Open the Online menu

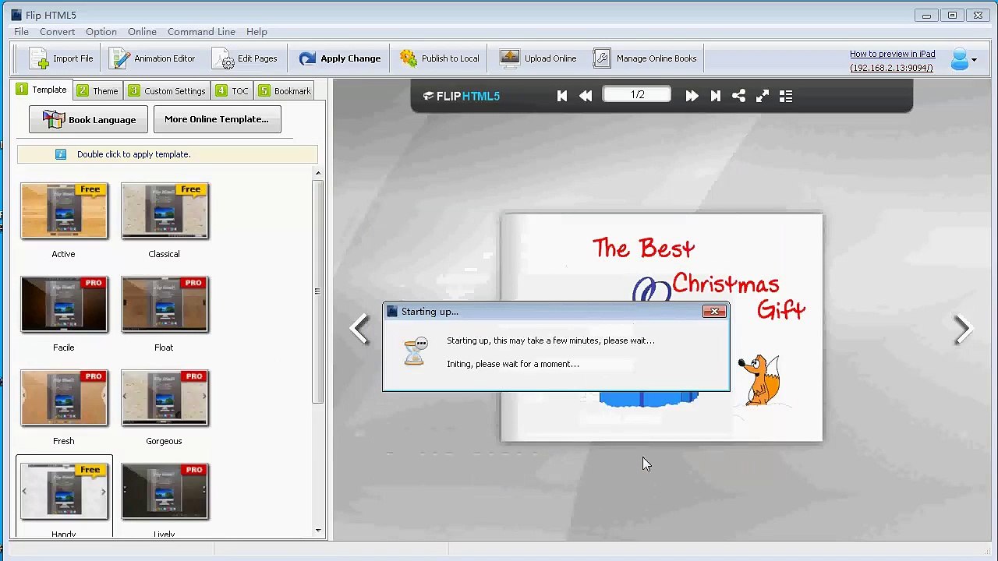click(x=142, y=32)
